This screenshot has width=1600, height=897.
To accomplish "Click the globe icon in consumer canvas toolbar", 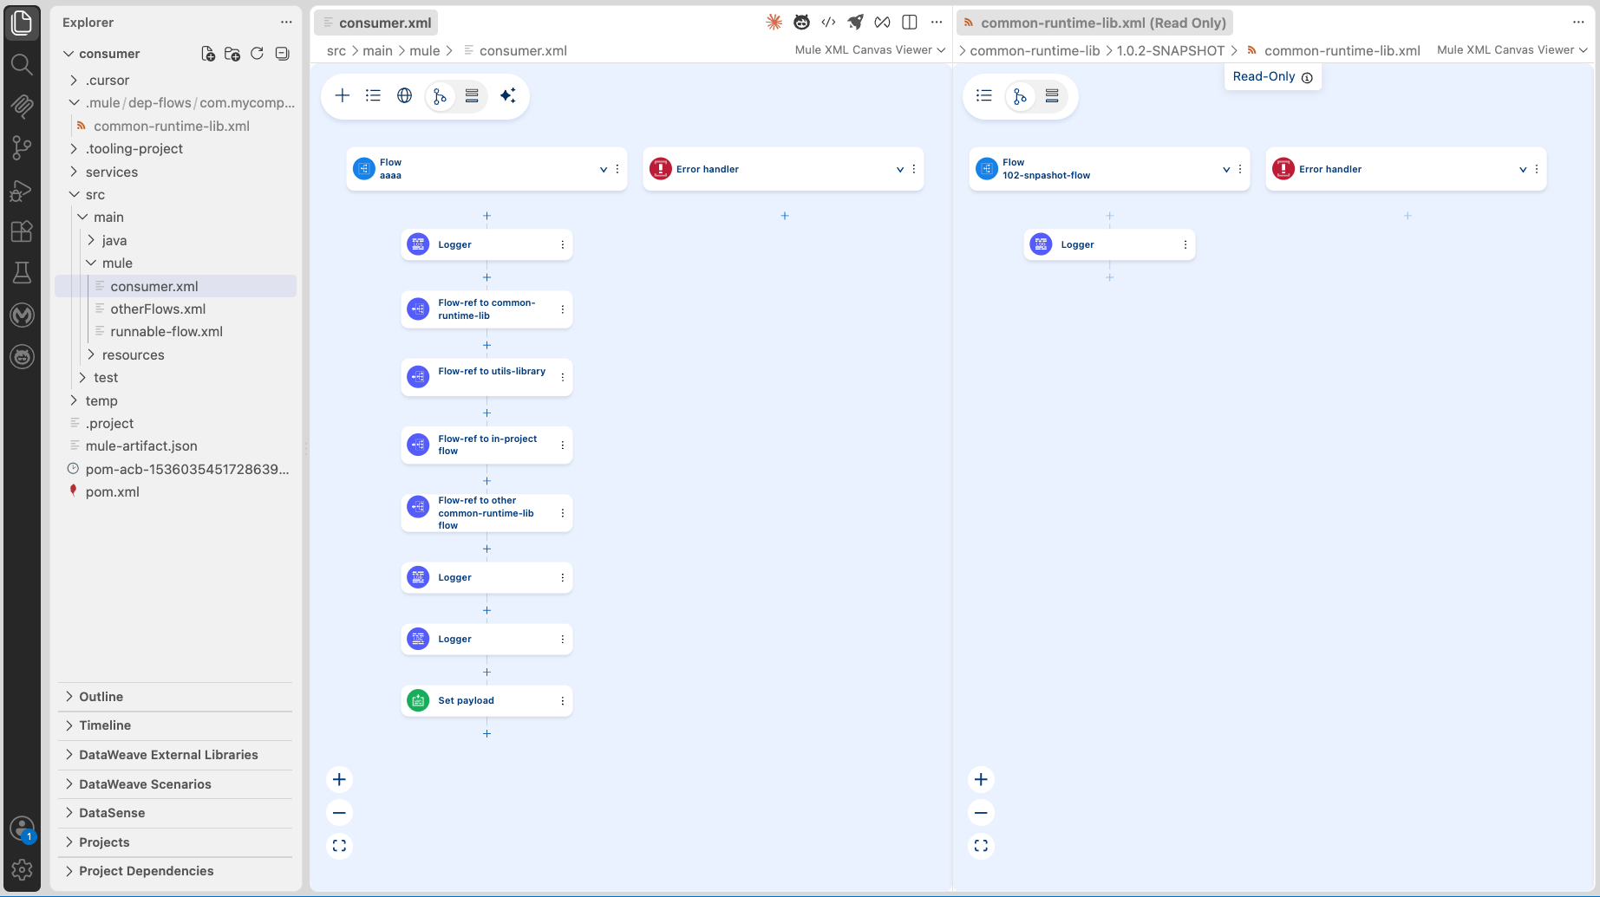I will coord(404,95).
